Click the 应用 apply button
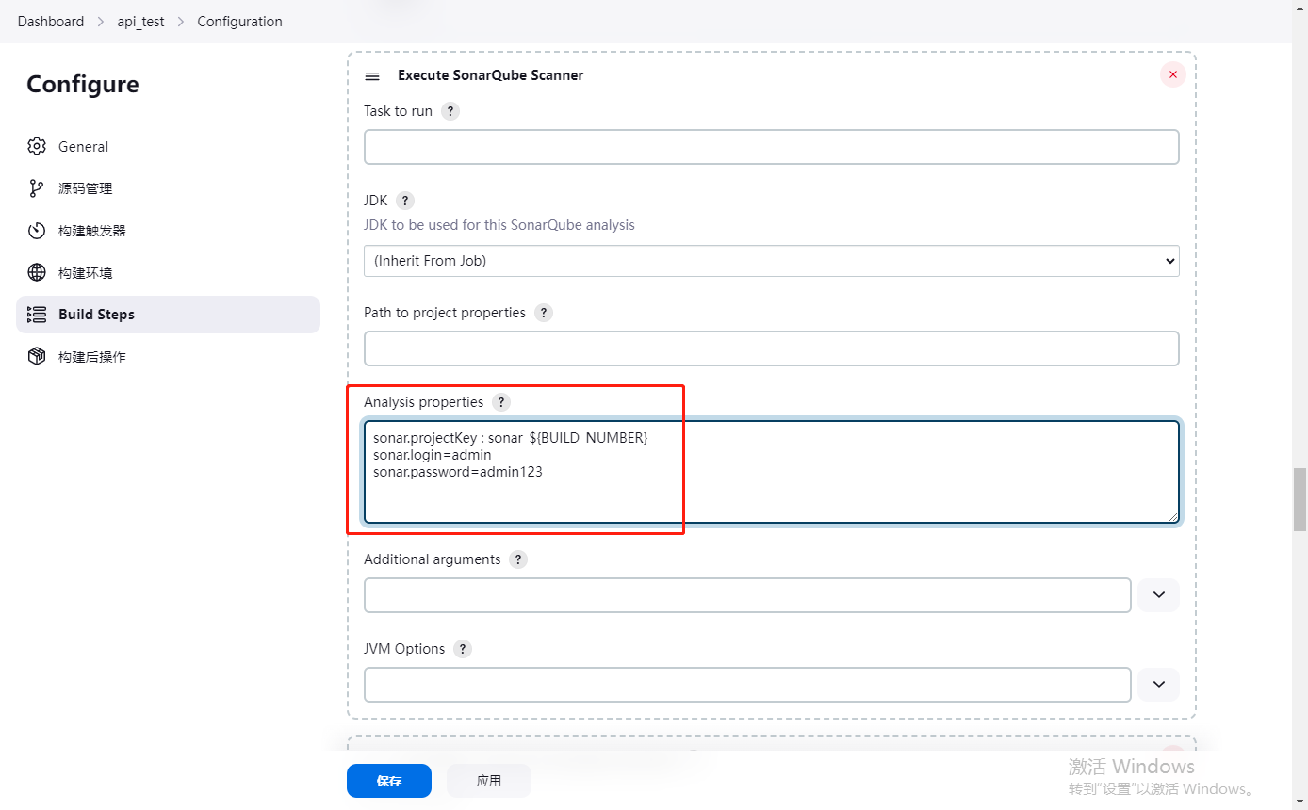The width and height of the screenshot is (1308, 810). tap(488, 781)
